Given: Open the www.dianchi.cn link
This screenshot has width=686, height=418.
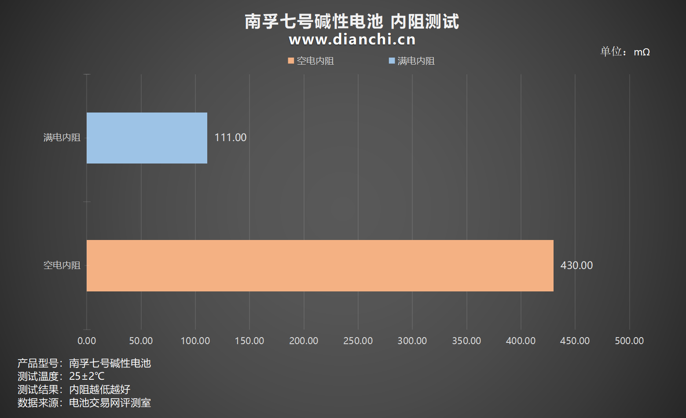Looking at the screenshot, I should point(352,40).
